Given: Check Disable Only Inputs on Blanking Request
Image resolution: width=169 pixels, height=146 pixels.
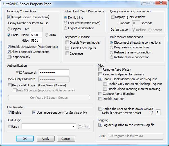Looking at the screenshot, I should point(105,84).
